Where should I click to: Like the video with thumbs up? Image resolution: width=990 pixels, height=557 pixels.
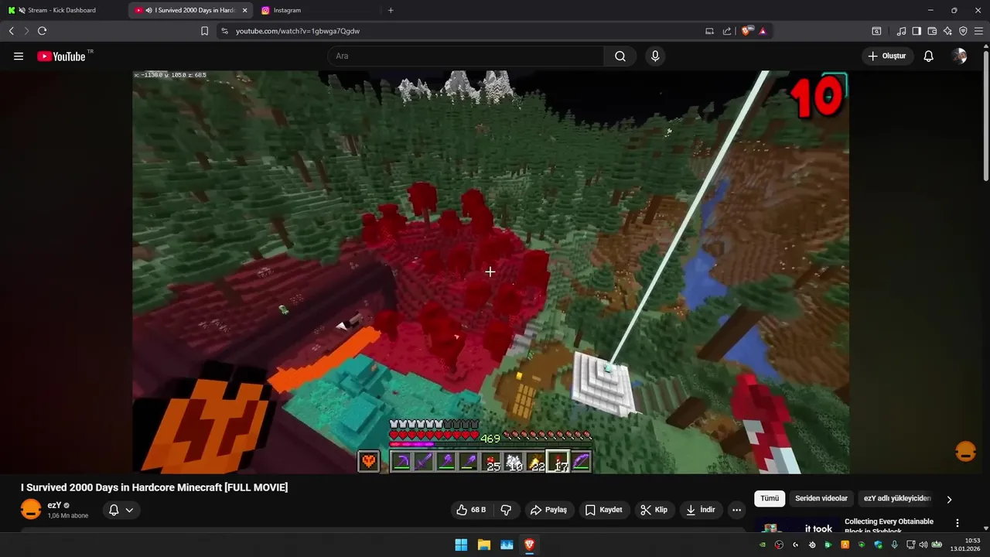click(x=471, y=510)
